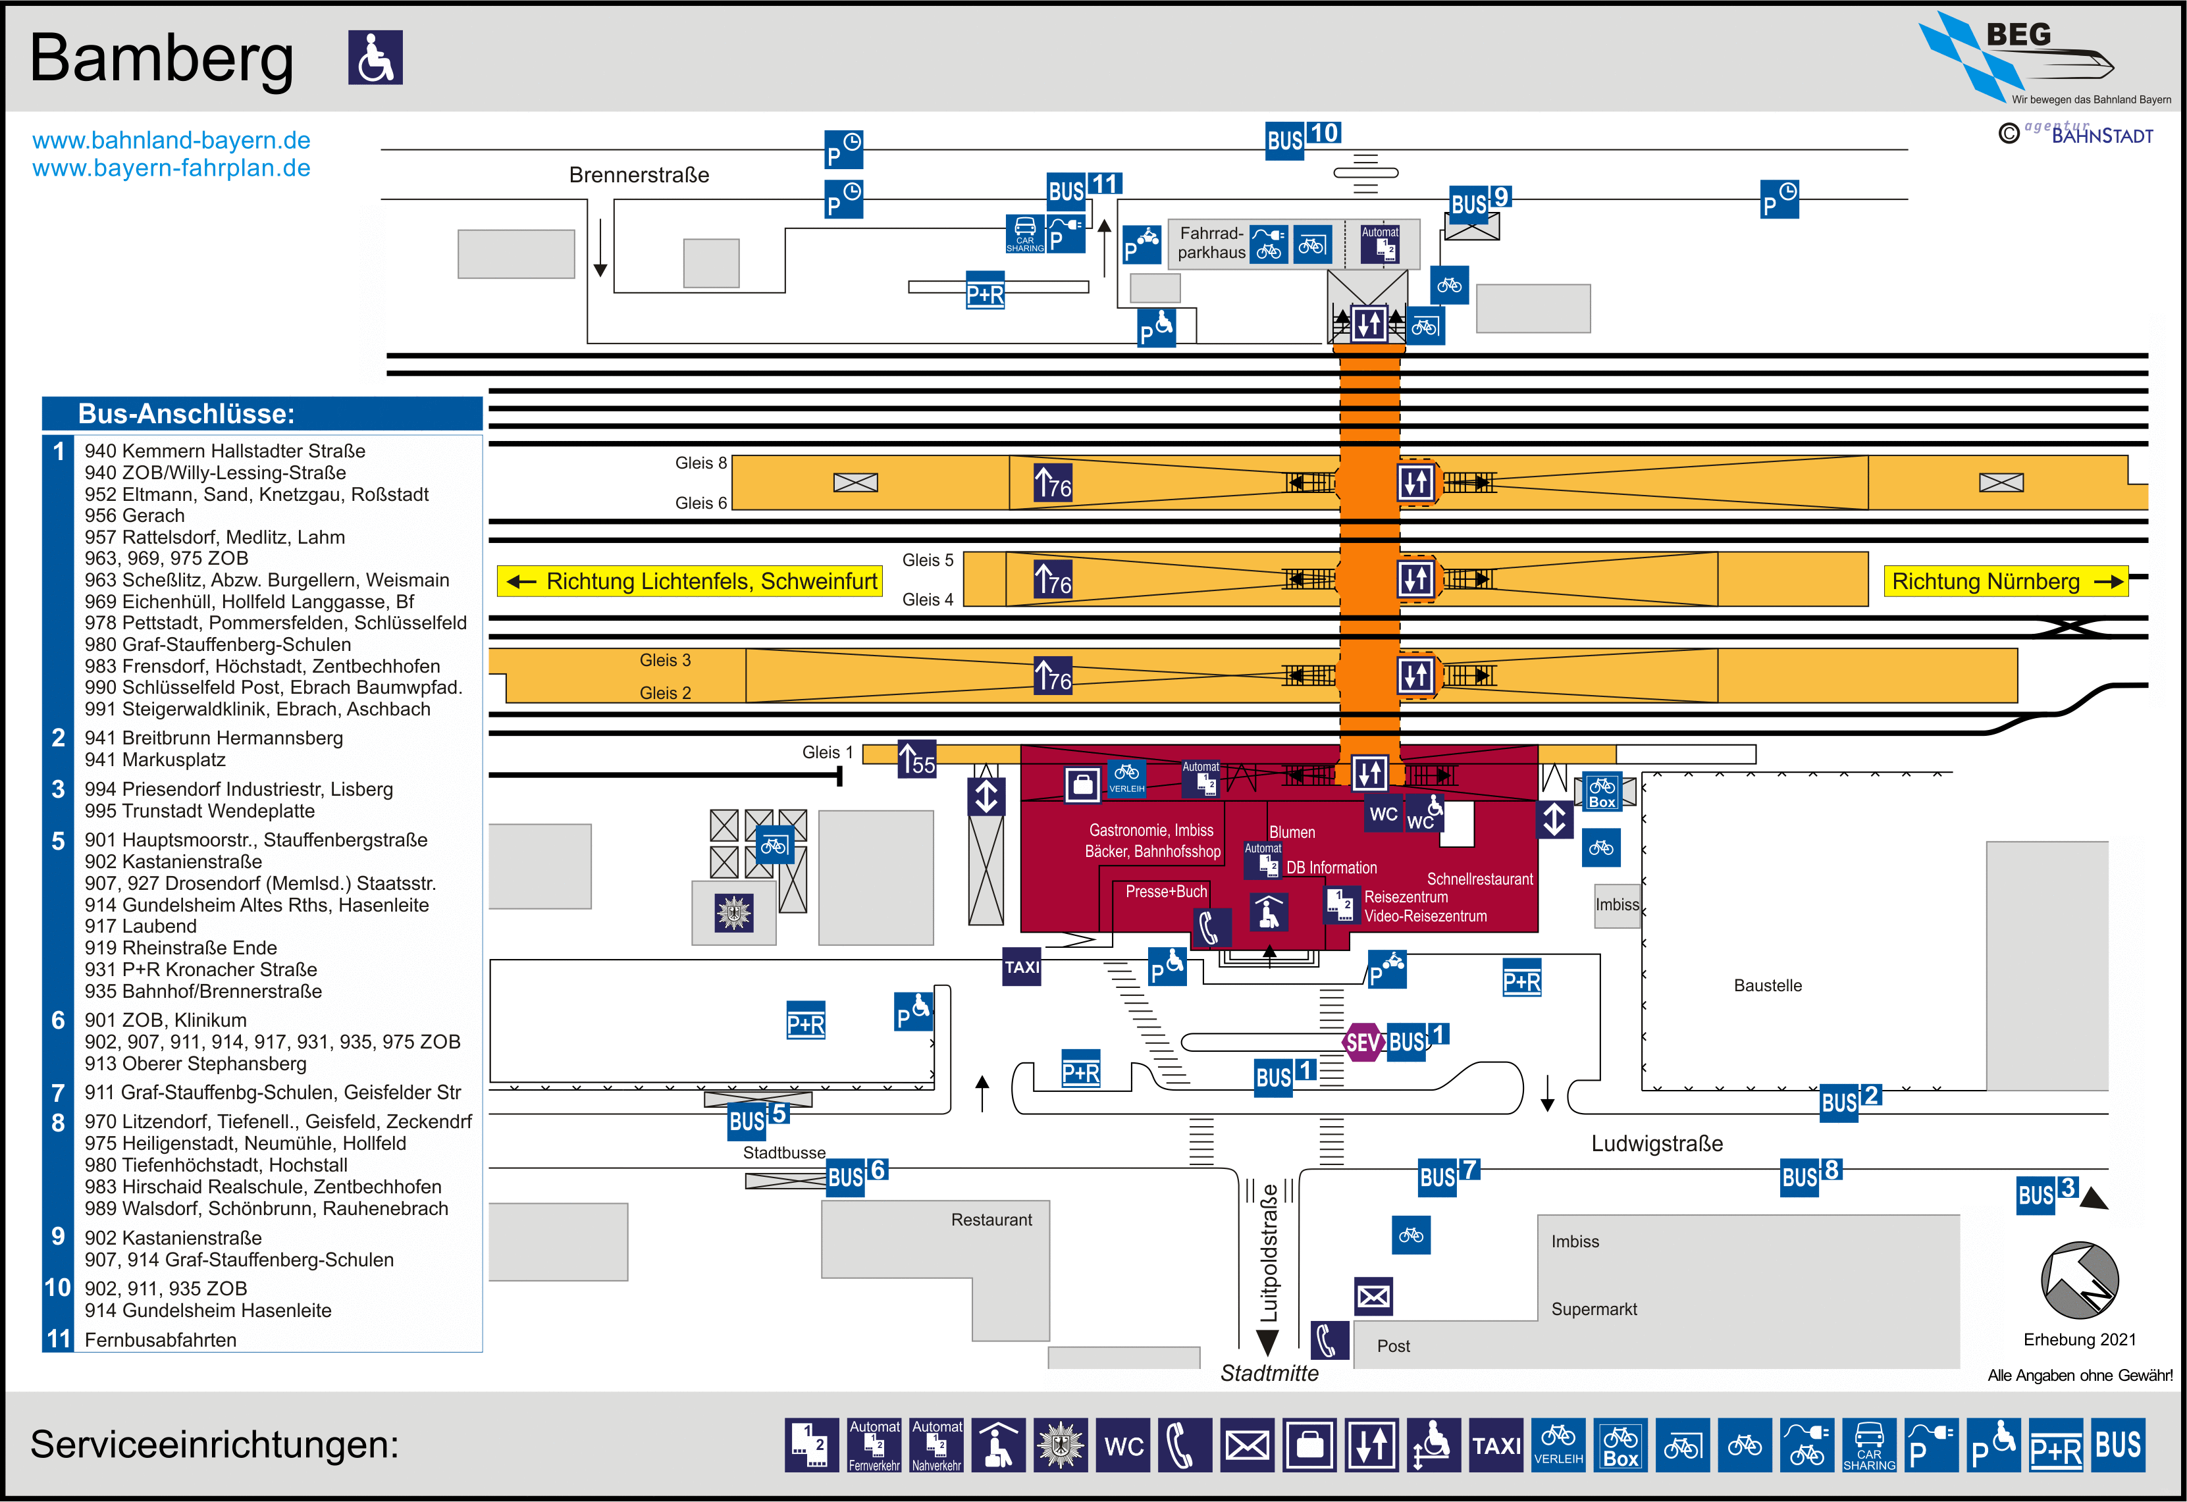
Task: Click the Richtung Lichtenfels, Schweinfurt direction sign
Action: pyautogui.click(x=690, y=581)
